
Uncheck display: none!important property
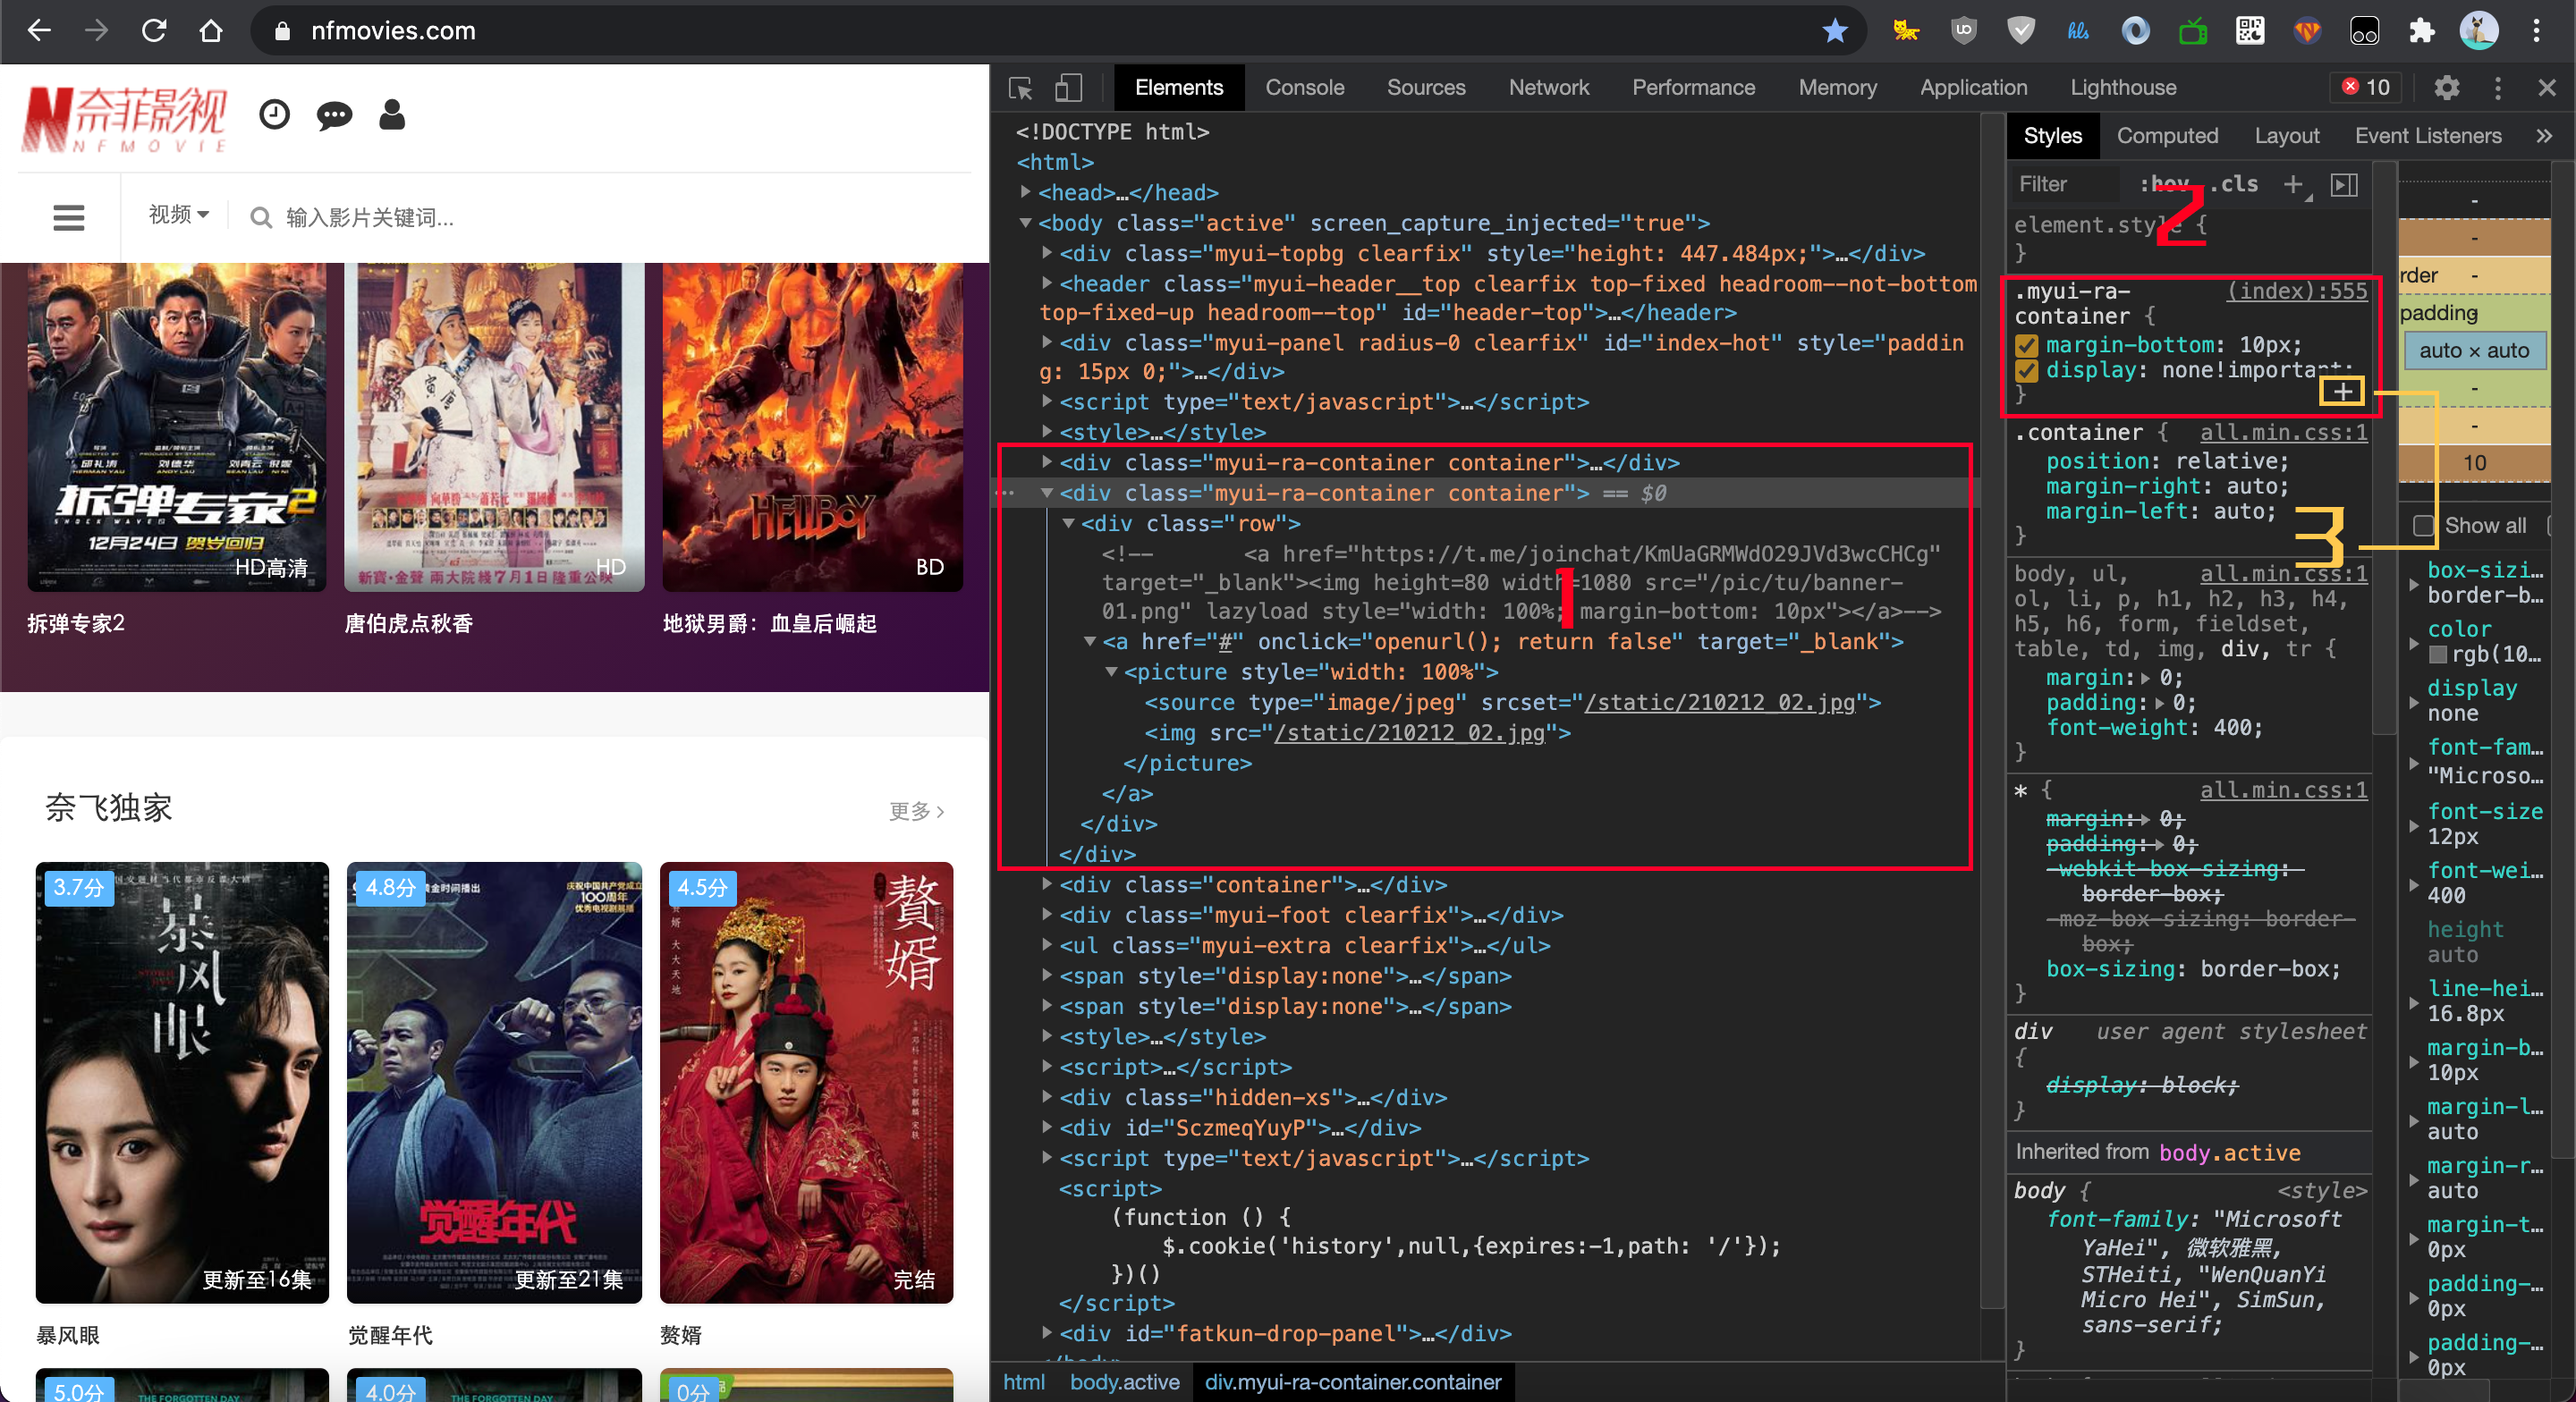[2027, 371]
